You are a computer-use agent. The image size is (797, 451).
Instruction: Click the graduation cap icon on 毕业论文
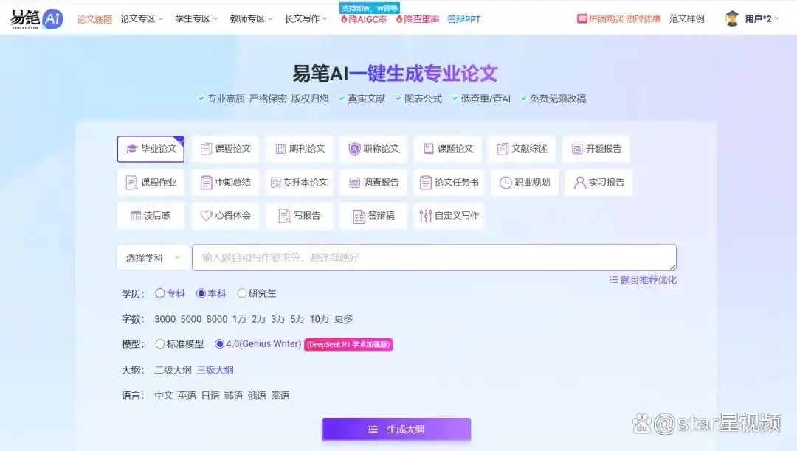tap(131, 149)
